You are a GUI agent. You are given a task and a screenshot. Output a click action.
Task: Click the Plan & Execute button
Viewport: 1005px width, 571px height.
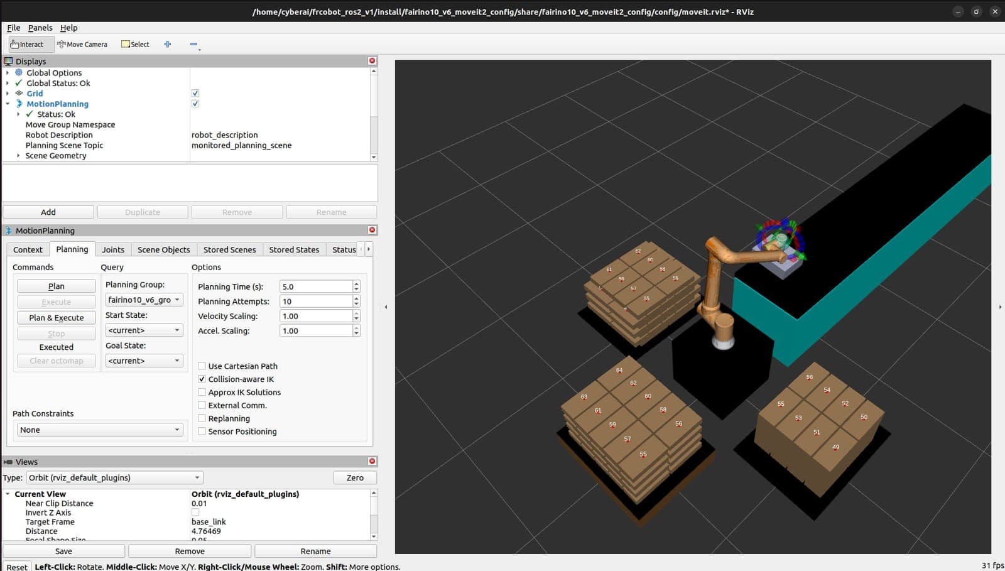pos(57,318)
